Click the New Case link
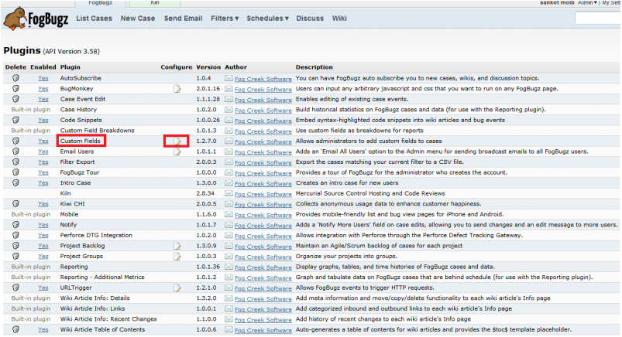Viewport: 622px width, 337px height. [138, 18]
